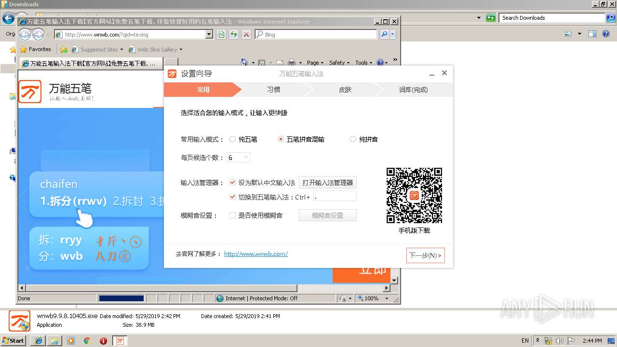Click the IE vertical scrollbar down arrow

[x=394, y=280]
